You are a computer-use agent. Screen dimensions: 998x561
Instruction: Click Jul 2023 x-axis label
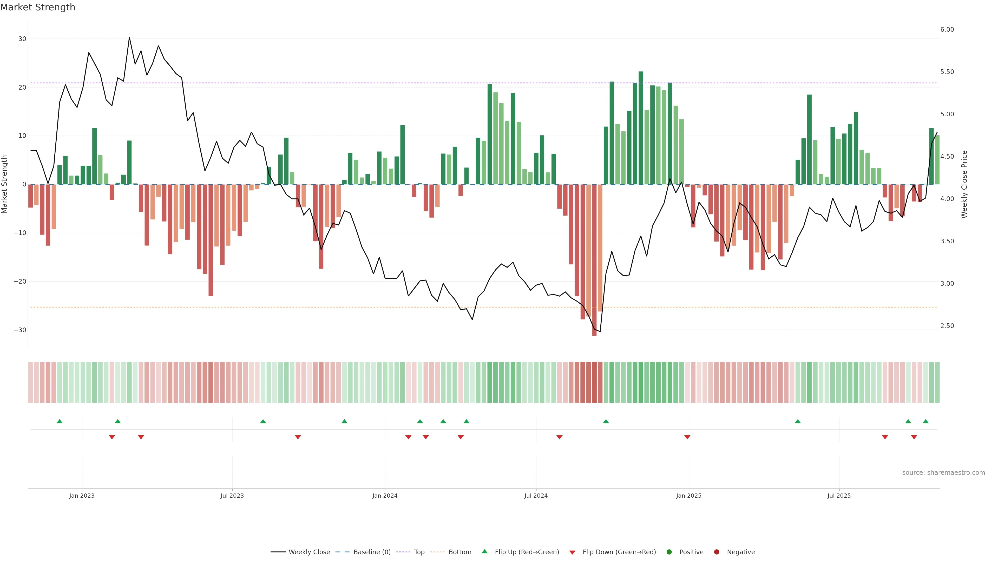coord(232,496)
